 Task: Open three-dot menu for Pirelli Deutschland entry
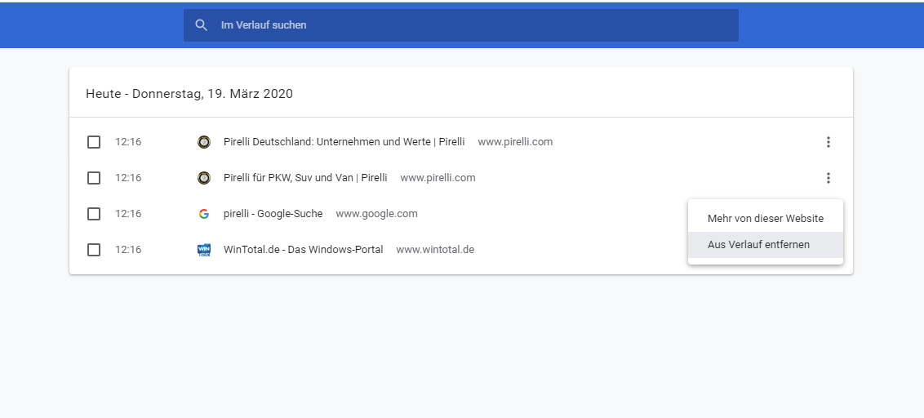pyautogui.click(x=828, y=142)
